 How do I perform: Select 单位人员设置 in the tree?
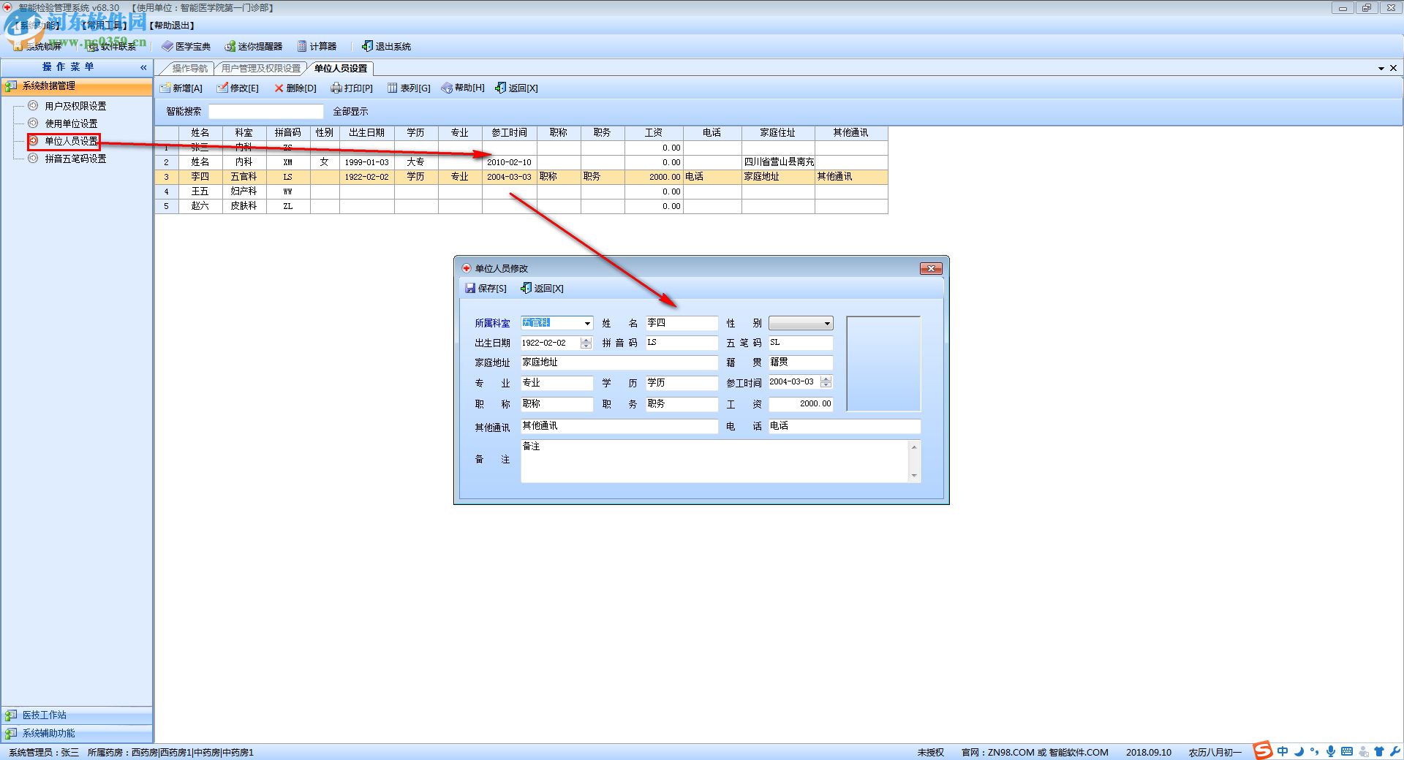click(71, 141)
